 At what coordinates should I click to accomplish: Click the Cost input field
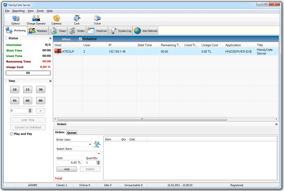69,163
